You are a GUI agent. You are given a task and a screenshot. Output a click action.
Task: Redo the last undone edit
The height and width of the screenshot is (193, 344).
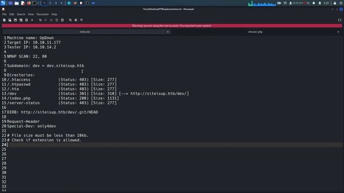tap(46, 20)
